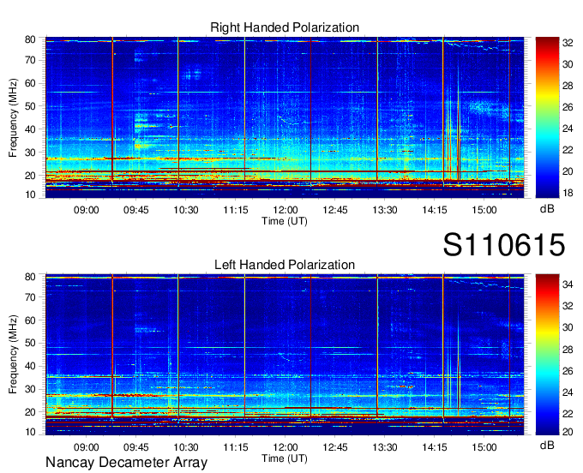This screenshot has height=473, width=583.
Task: Click 09:00 tick on Left Handed time axis
Action: (87, 447)
